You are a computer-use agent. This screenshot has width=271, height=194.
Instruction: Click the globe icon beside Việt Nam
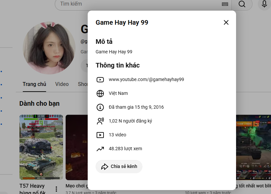click(x=100, y=93)
